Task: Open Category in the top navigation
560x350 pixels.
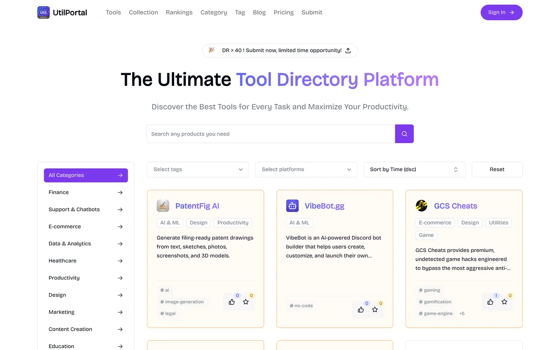Action: (213, 12)
